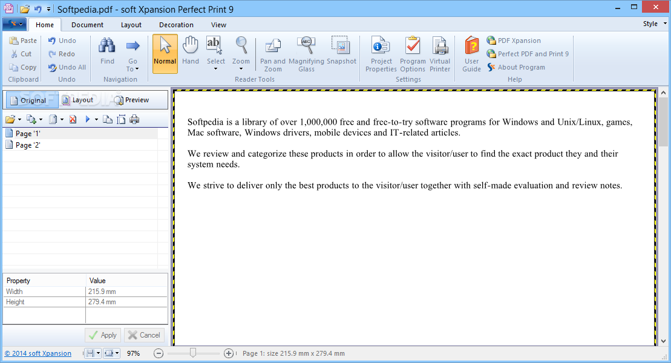Select Page '1' in the list

(80, 134)
